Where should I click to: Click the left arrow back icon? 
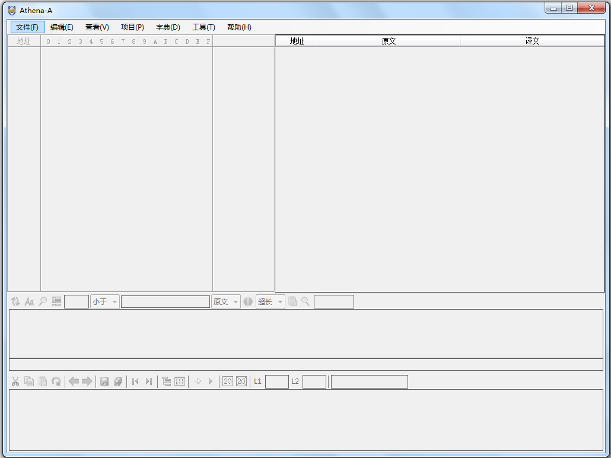pos(74,381)
